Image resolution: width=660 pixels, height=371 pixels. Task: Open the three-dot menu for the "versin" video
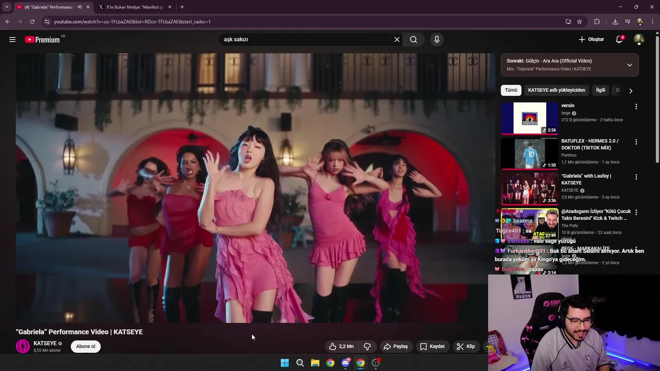click(636, 107)
